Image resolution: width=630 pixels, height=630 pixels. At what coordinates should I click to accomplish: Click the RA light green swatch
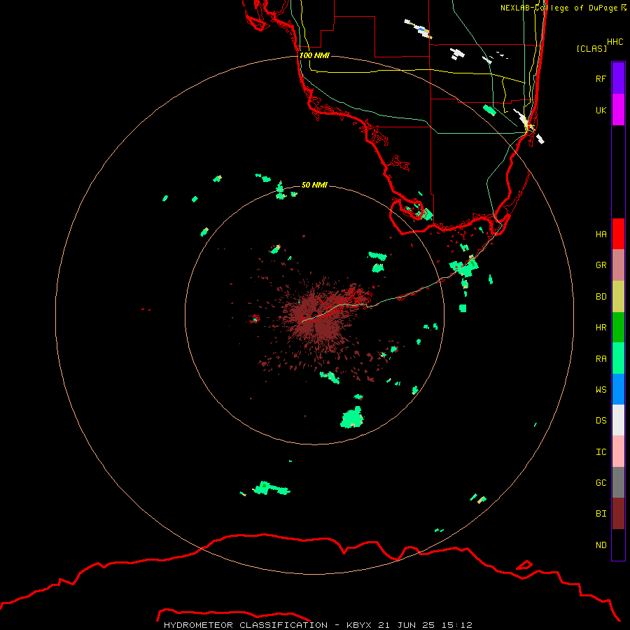(x=618, y=358)
